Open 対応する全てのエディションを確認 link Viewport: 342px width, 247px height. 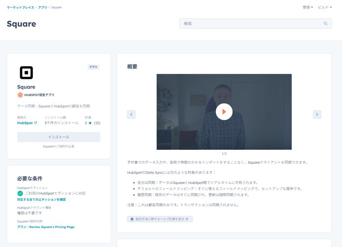pos(42,200)
